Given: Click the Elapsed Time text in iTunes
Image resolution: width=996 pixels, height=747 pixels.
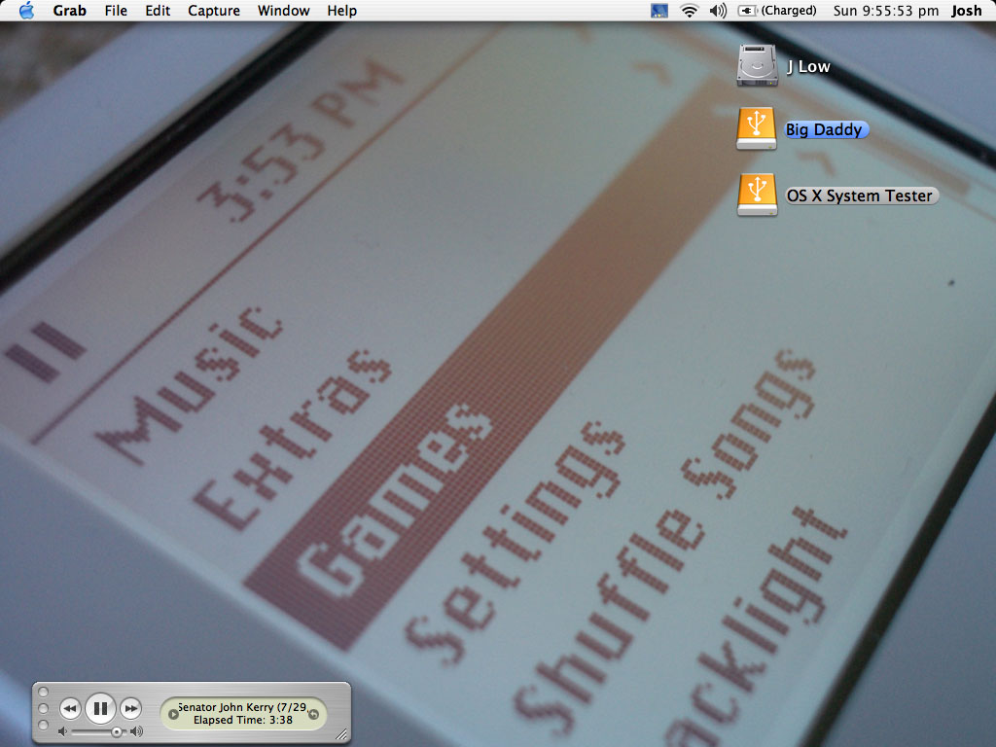Looking at the screenshot, I should click(242, 720).
